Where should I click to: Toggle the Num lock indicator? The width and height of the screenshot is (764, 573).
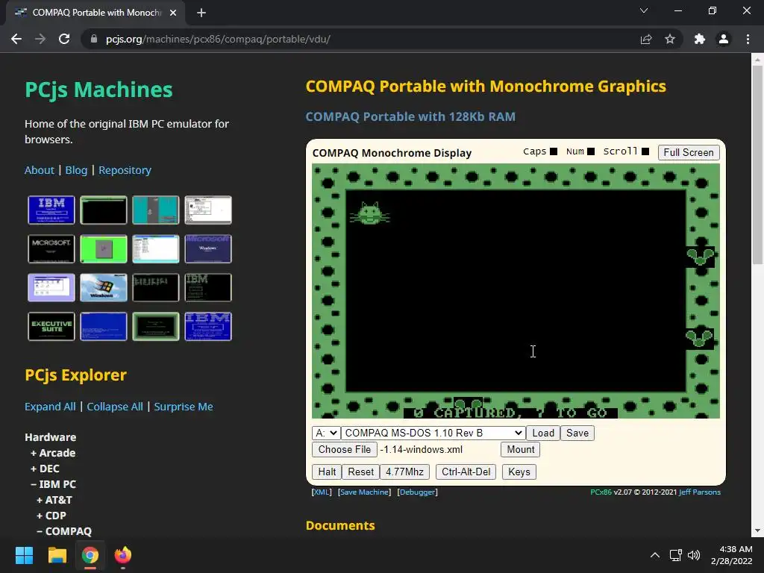click(x=591, y=151)
